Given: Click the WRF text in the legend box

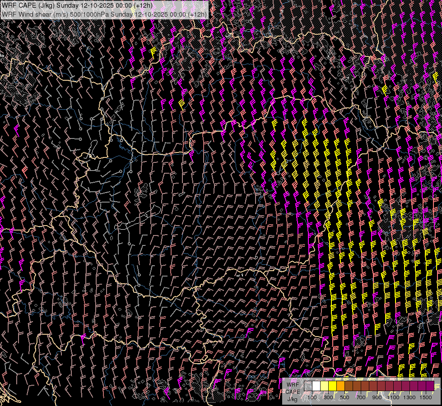Looking at the screenshot, I should (293, 385).
